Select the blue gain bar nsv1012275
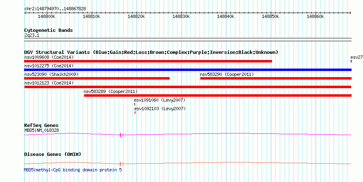The image size is (363, 182). click(188, 70)
